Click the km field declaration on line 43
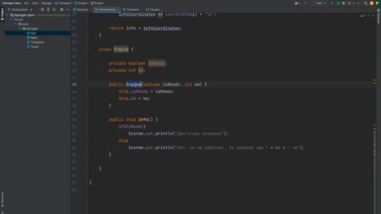The width and height of the screenshot is (381, 214). (x=140, y=71)
